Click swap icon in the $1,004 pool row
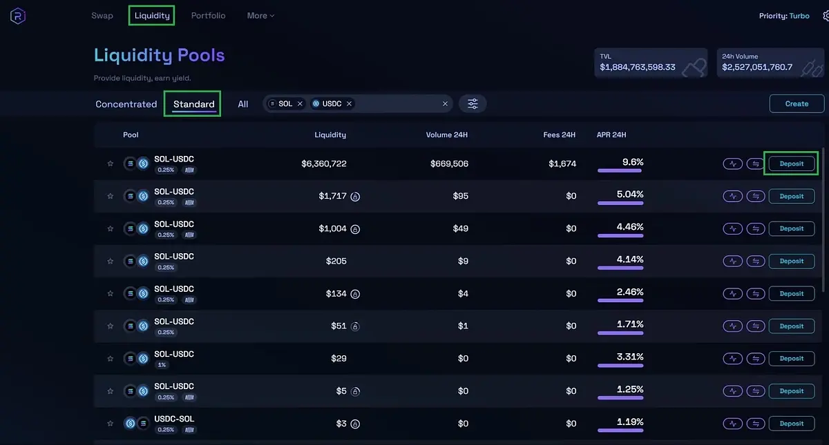This screenshot has height=445, width=829. (x=756, y=229)
